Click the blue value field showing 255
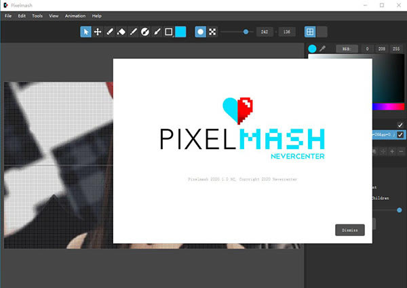 click(396, 49)
